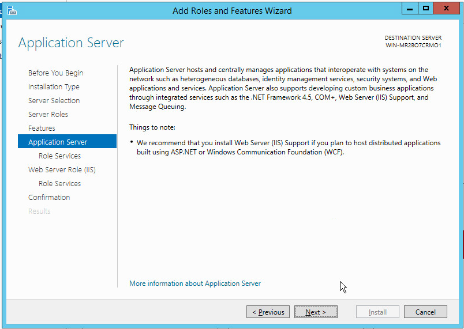The width and height of the screenshot is (464, 329).
Task: Open More information about Application Server link
Action: pos(195,283)
